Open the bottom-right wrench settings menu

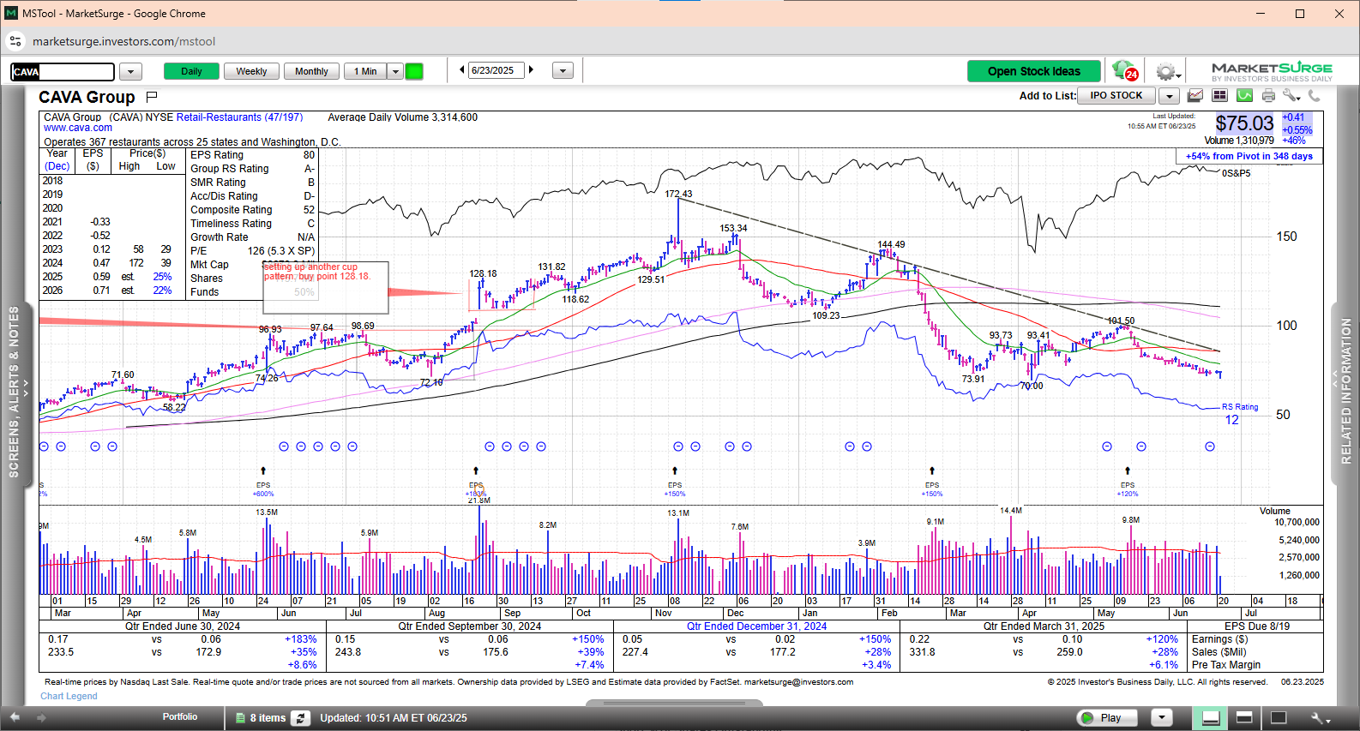[x=1320, y=718]
